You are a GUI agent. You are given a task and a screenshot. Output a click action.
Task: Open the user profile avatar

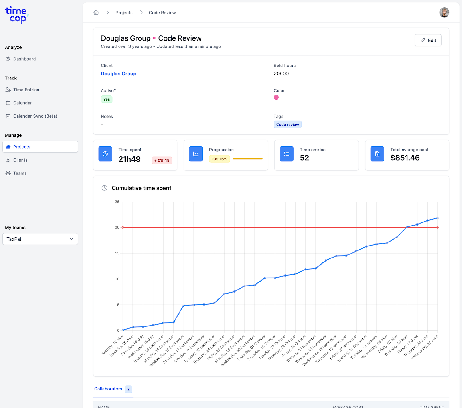(x=444, y=13)
